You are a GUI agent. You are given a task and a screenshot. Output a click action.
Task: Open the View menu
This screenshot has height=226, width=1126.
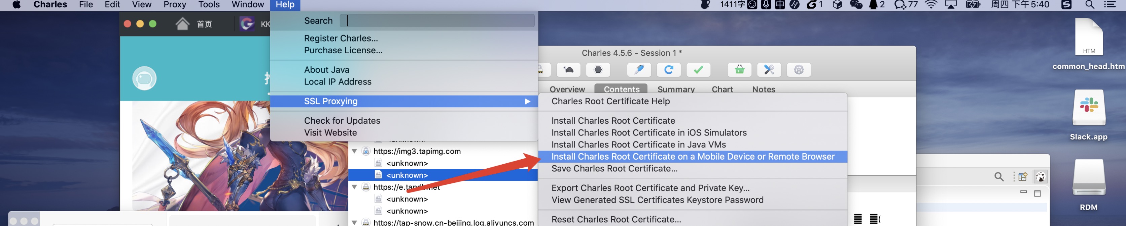click(x=142, y=5)
